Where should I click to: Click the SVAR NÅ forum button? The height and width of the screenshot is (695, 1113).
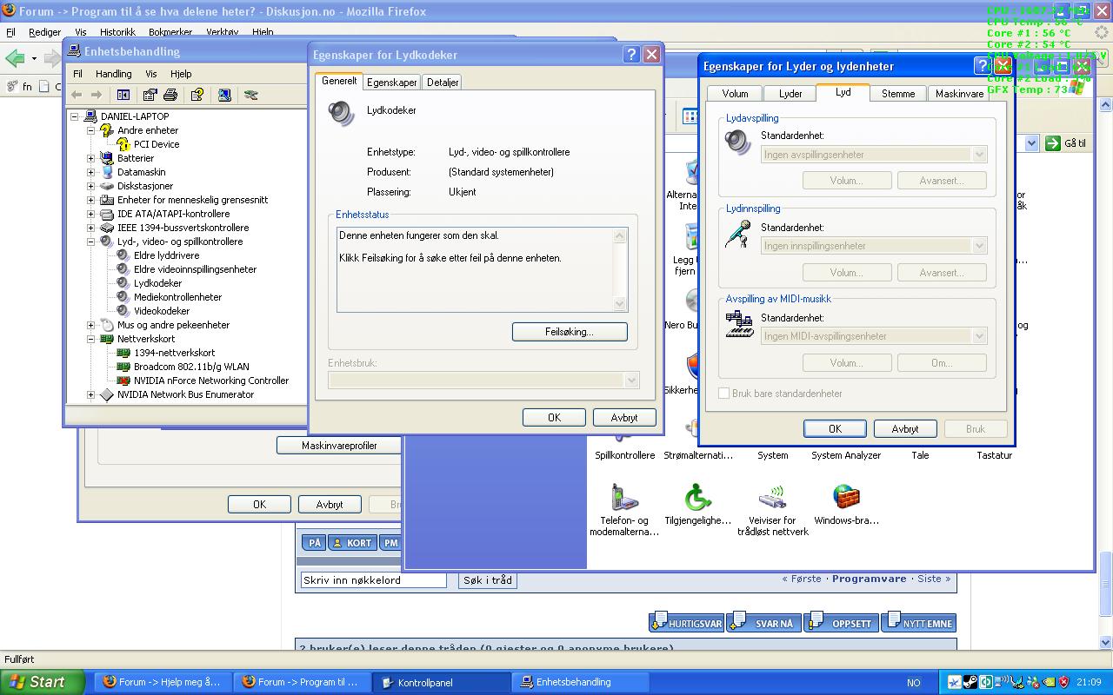coord(763,623)
